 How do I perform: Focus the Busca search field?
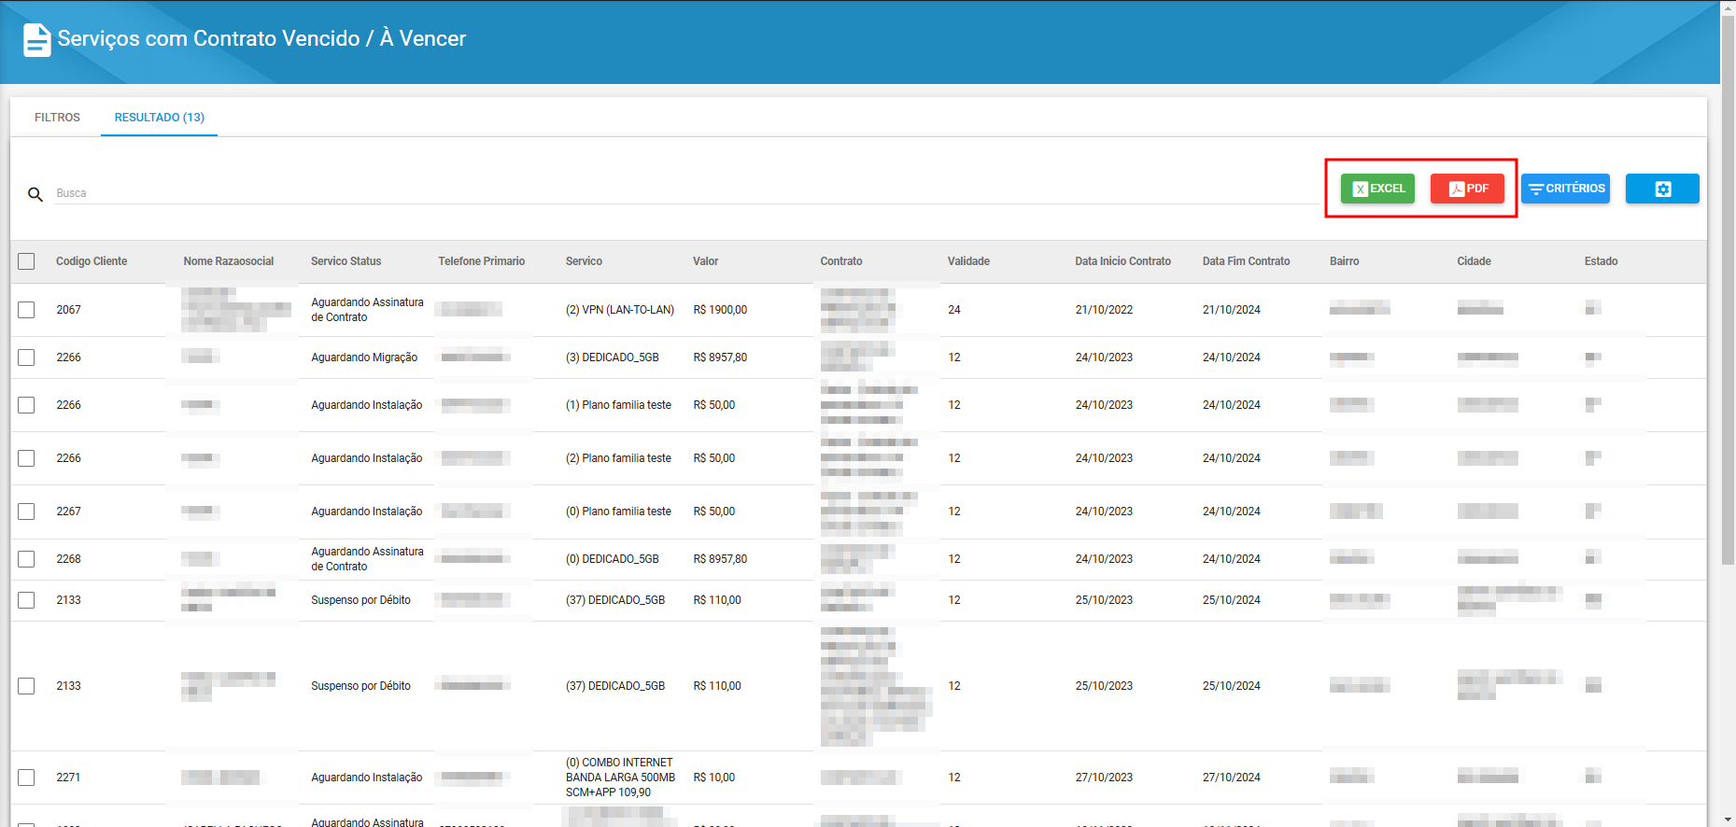click(x=686, y=193)
